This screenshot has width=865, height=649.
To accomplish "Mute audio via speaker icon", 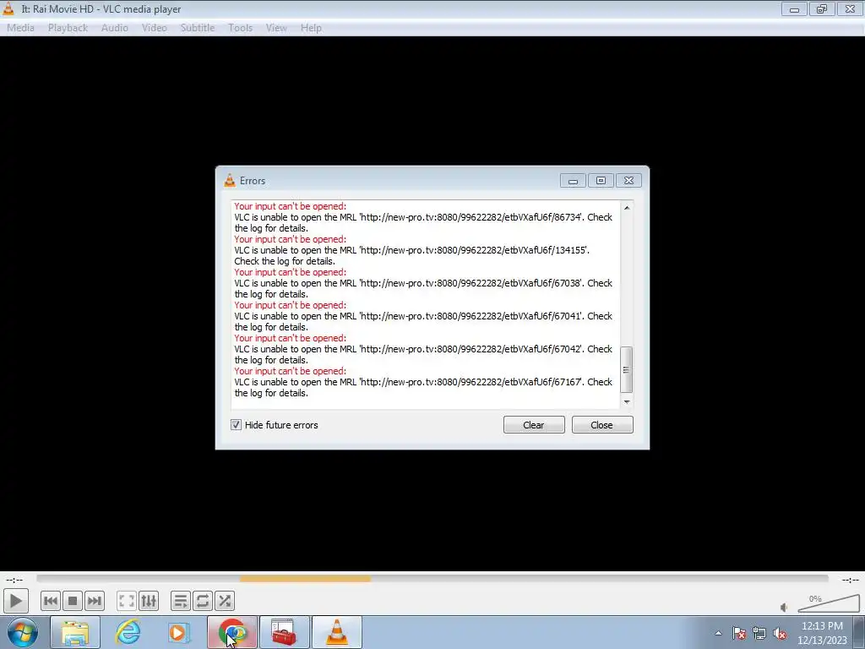I will point(784,608).
